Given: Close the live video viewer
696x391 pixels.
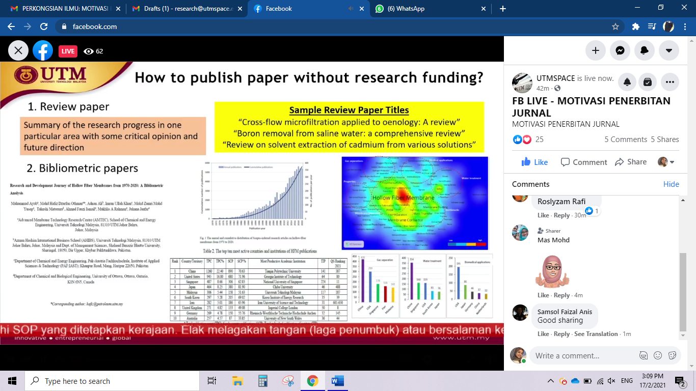Looking at the screenshot, I should (18, 50).
